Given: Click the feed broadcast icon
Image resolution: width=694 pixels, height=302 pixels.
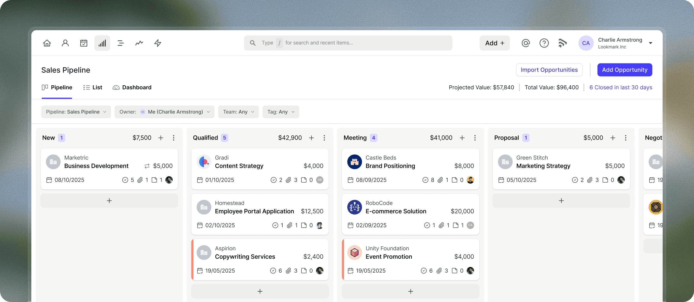Looking at the screenshot, I should coord(562,43).
